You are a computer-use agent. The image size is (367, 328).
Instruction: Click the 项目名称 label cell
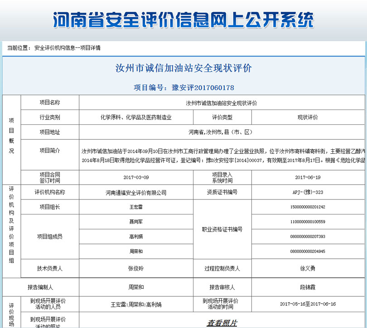pos(50,102)
